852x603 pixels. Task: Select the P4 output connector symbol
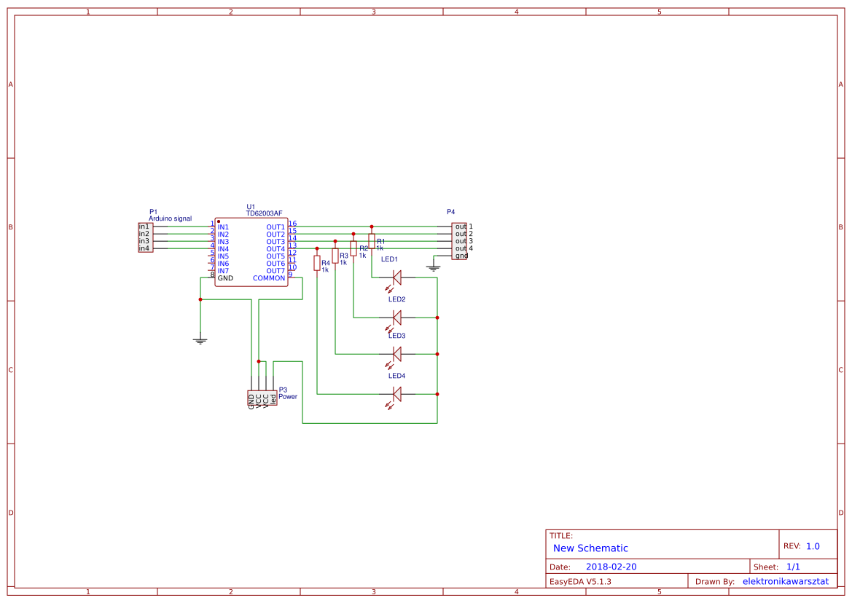pyautogui.click(x=458, y=240)
